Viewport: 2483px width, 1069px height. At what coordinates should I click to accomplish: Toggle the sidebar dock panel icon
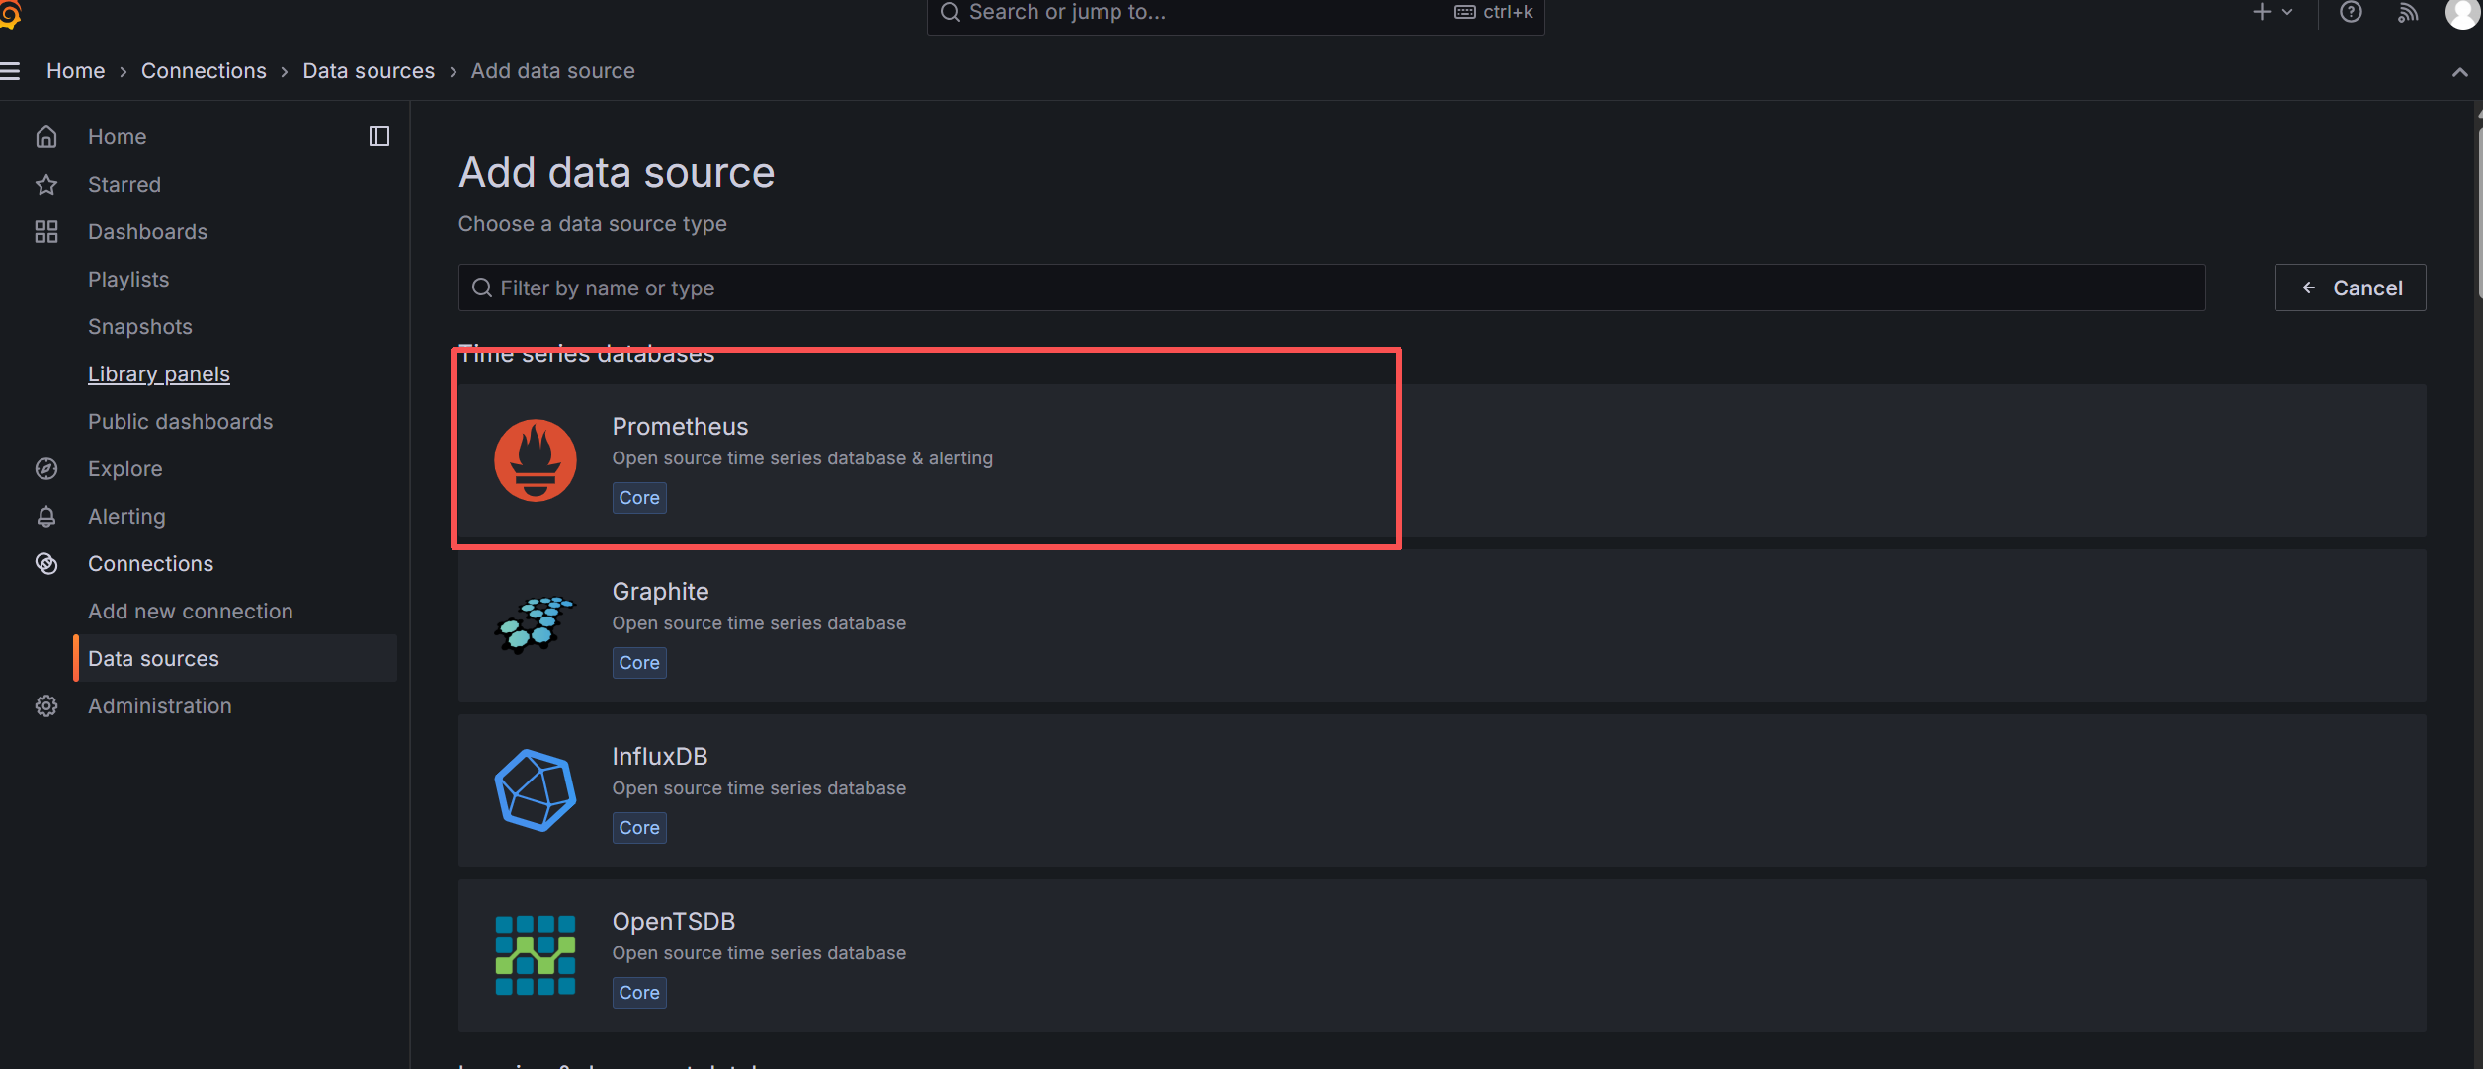(x=379, y=136)
